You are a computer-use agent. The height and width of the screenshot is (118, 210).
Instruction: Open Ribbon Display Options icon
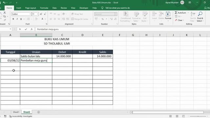coord(190,3)
